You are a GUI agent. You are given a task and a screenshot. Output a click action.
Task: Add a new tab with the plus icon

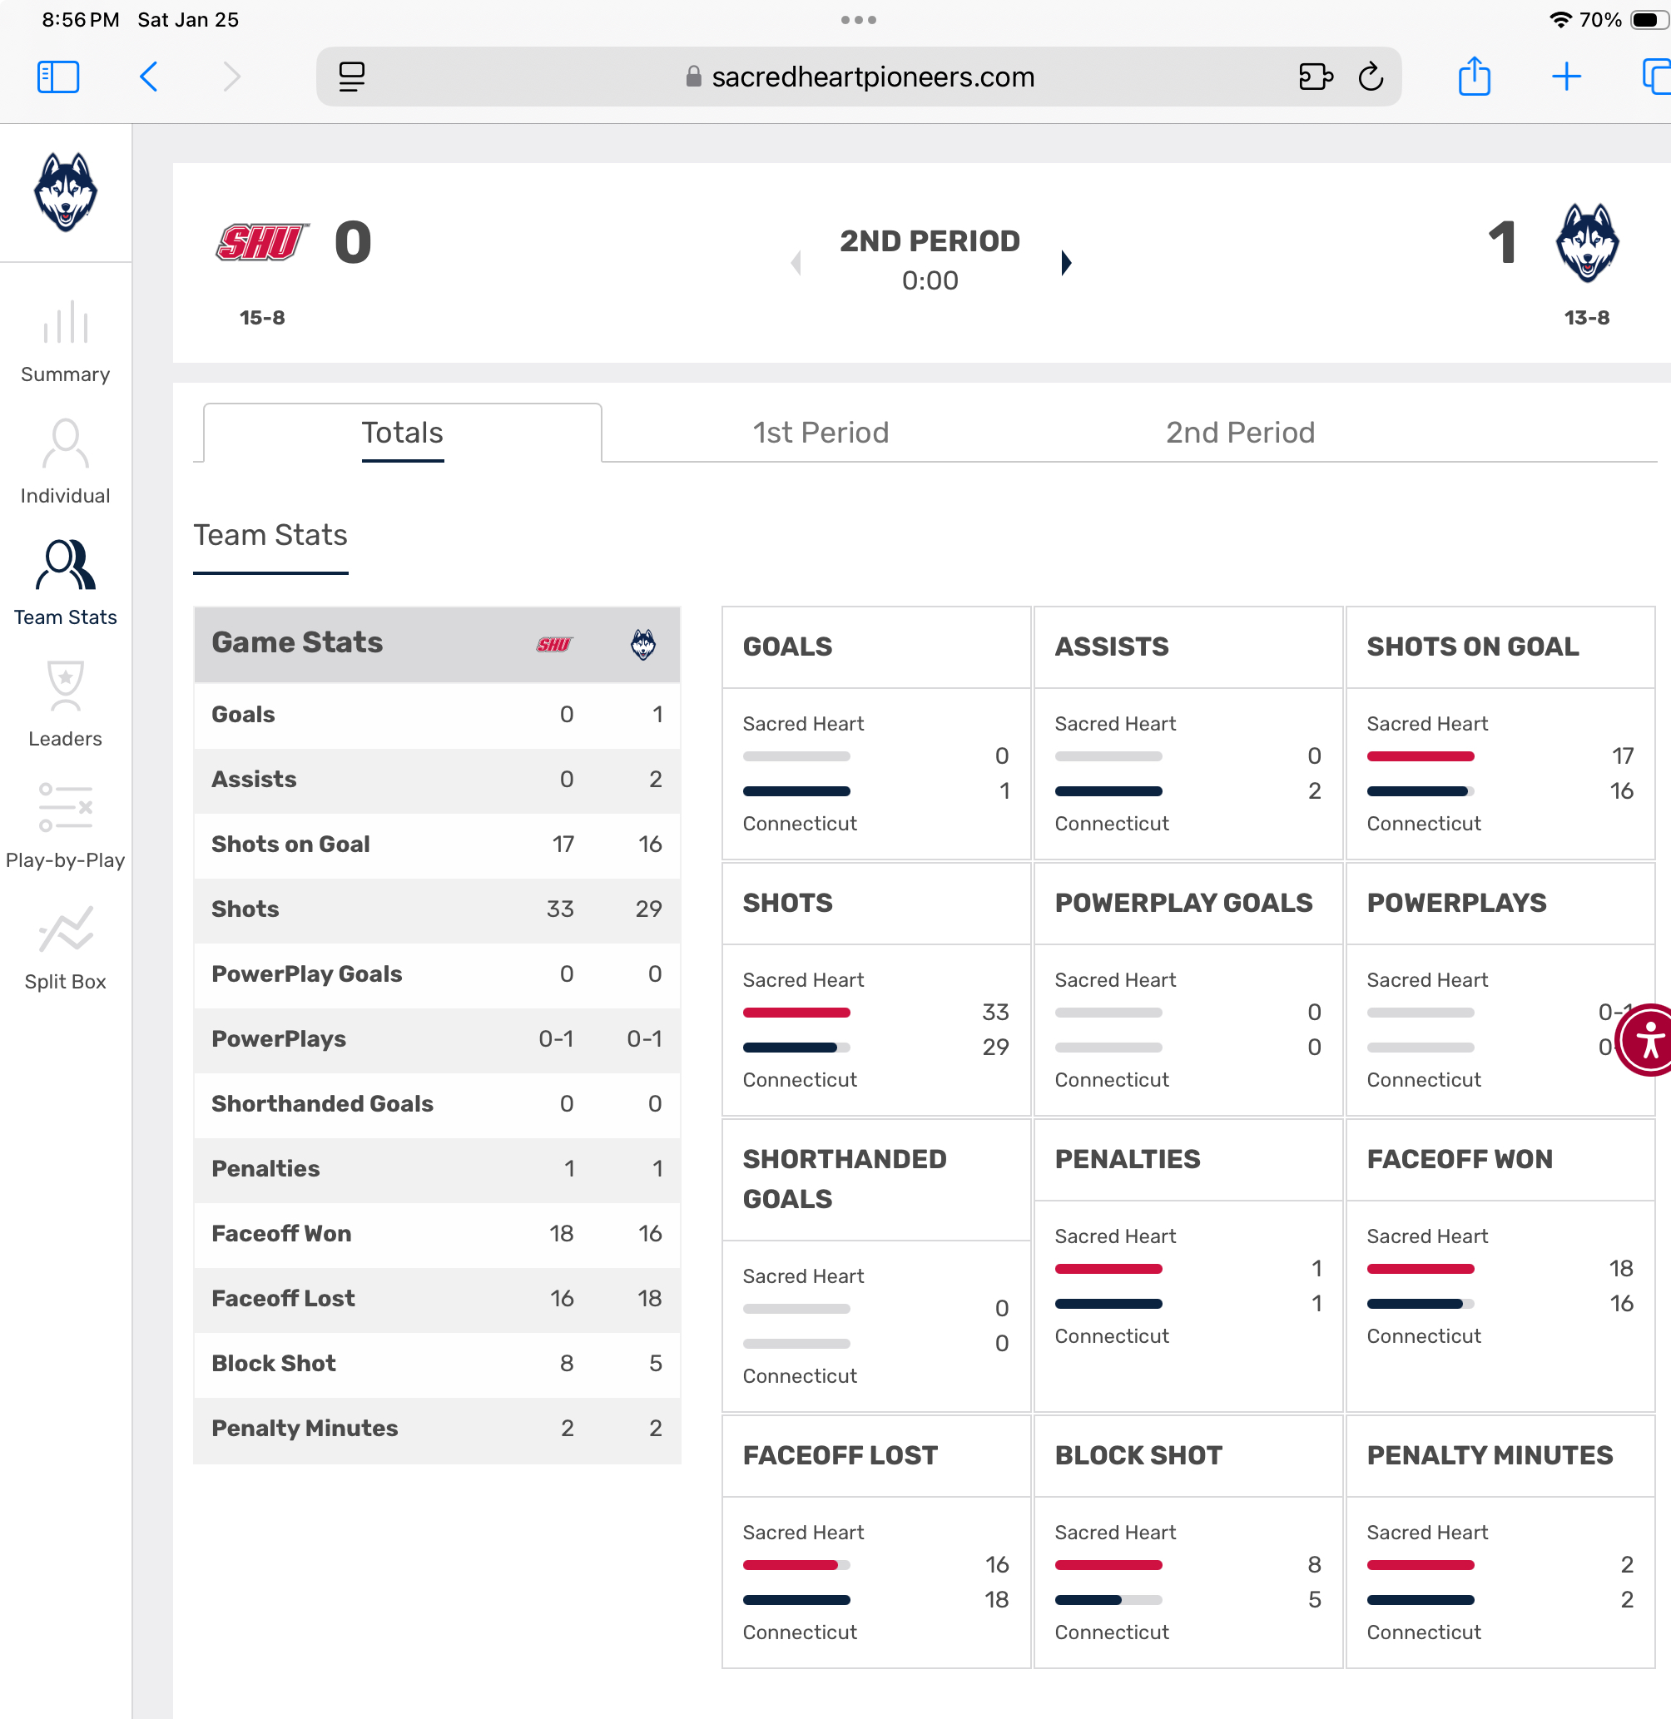point(1566,77)
